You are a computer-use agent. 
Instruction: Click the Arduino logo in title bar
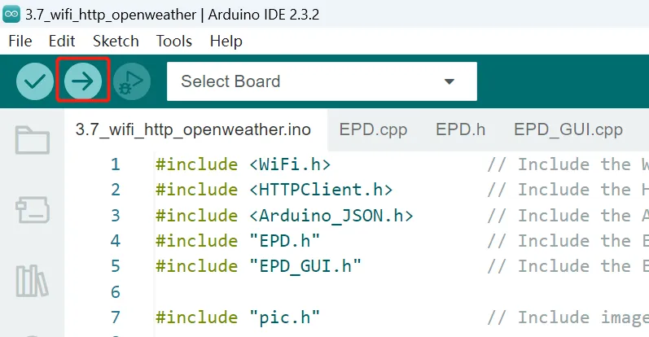coord(11,15)
